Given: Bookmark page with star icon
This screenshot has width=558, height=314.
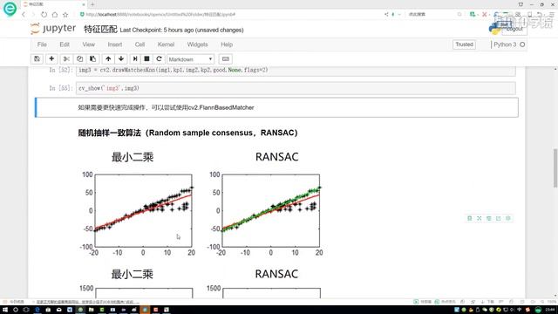Looking at the screenshot, I should [x=65, y=15].
